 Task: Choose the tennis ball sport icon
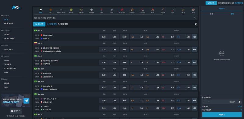coord(71,10)
